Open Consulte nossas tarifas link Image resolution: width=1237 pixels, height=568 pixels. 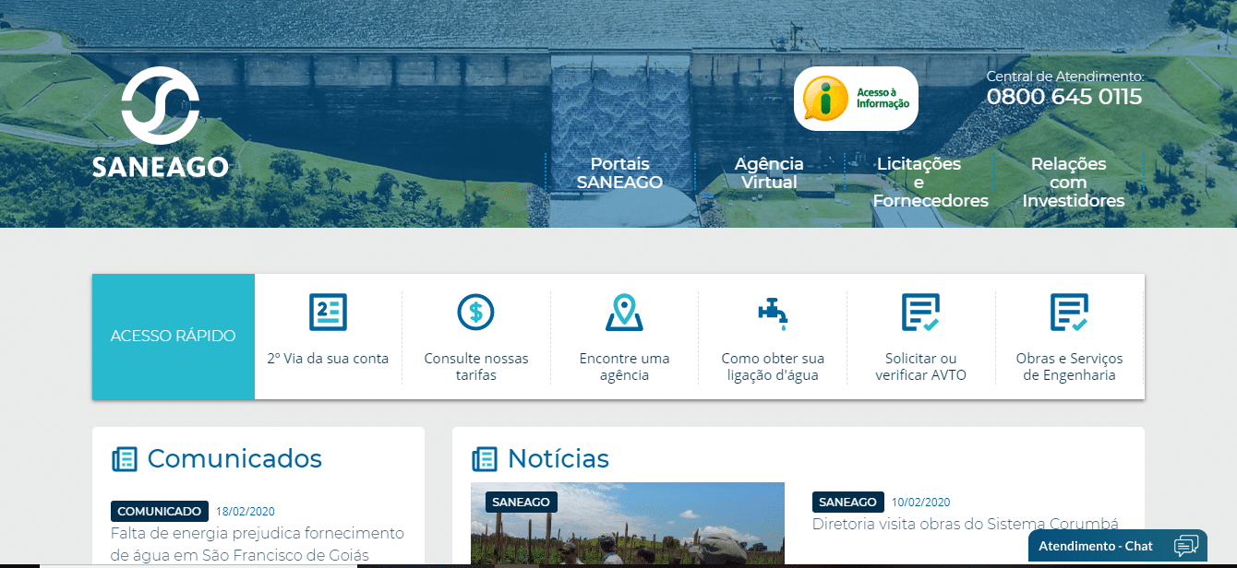(x=476, y=367)
